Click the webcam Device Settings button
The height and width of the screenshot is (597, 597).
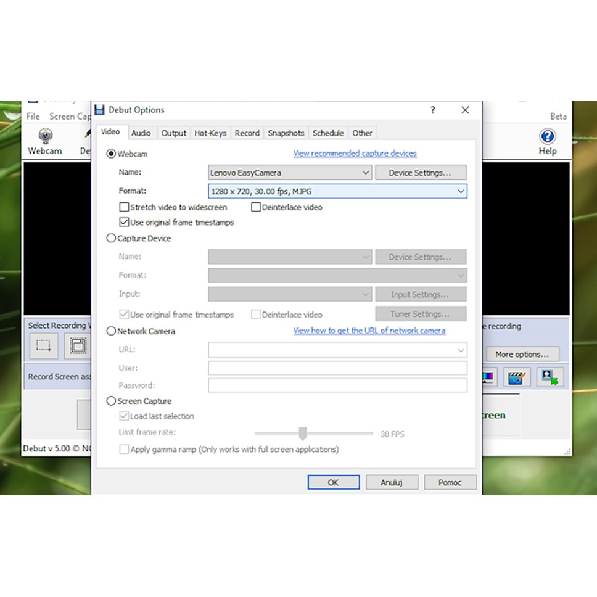(x=420, y=173)
